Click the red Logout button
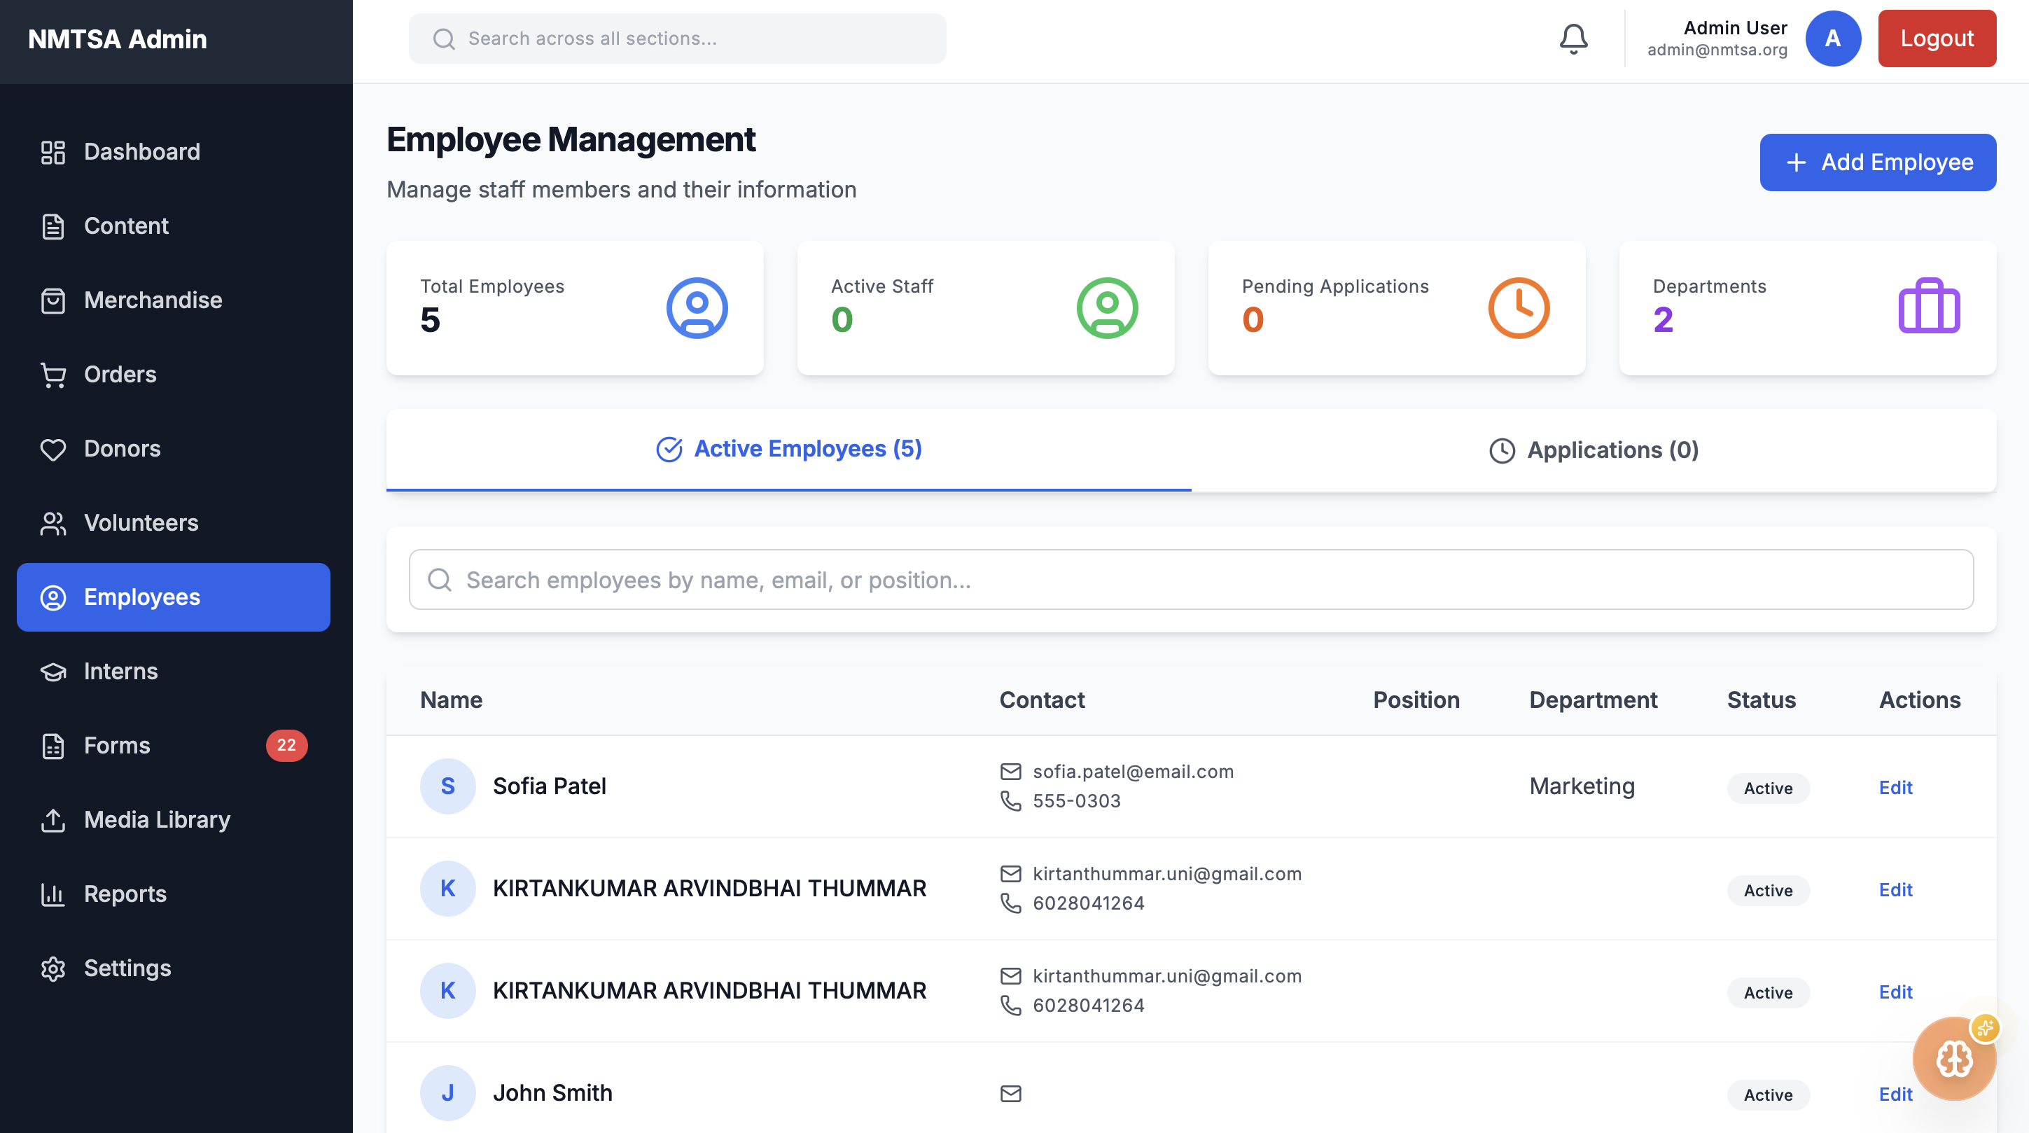 [1936, 39]
